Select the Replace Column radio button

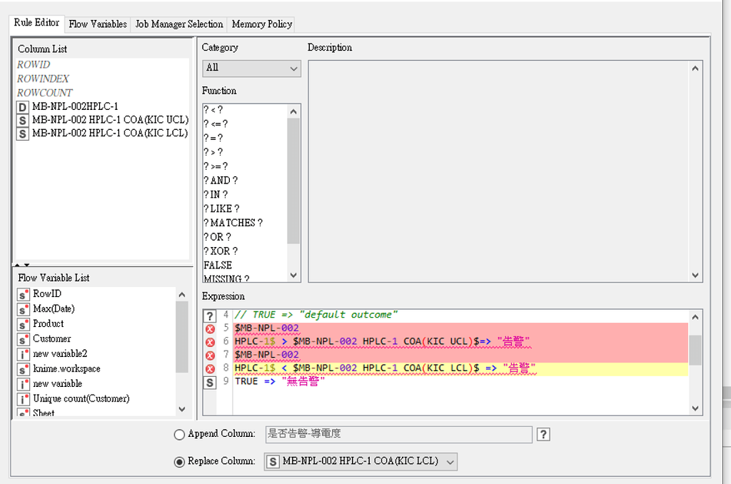coord(178,461)
